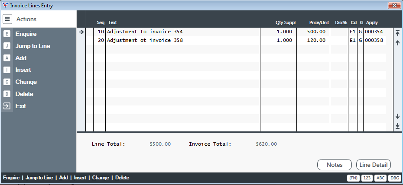
Task: Click the Enquire link in bottom bar
Action: [x=11, y=178]
